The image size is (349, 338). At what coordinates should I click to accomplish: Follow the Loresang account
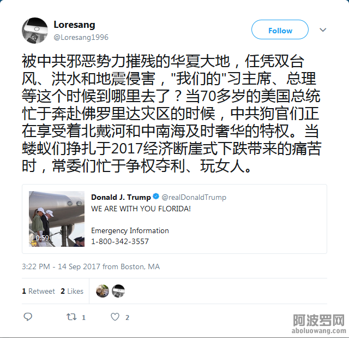pos(280,29)
